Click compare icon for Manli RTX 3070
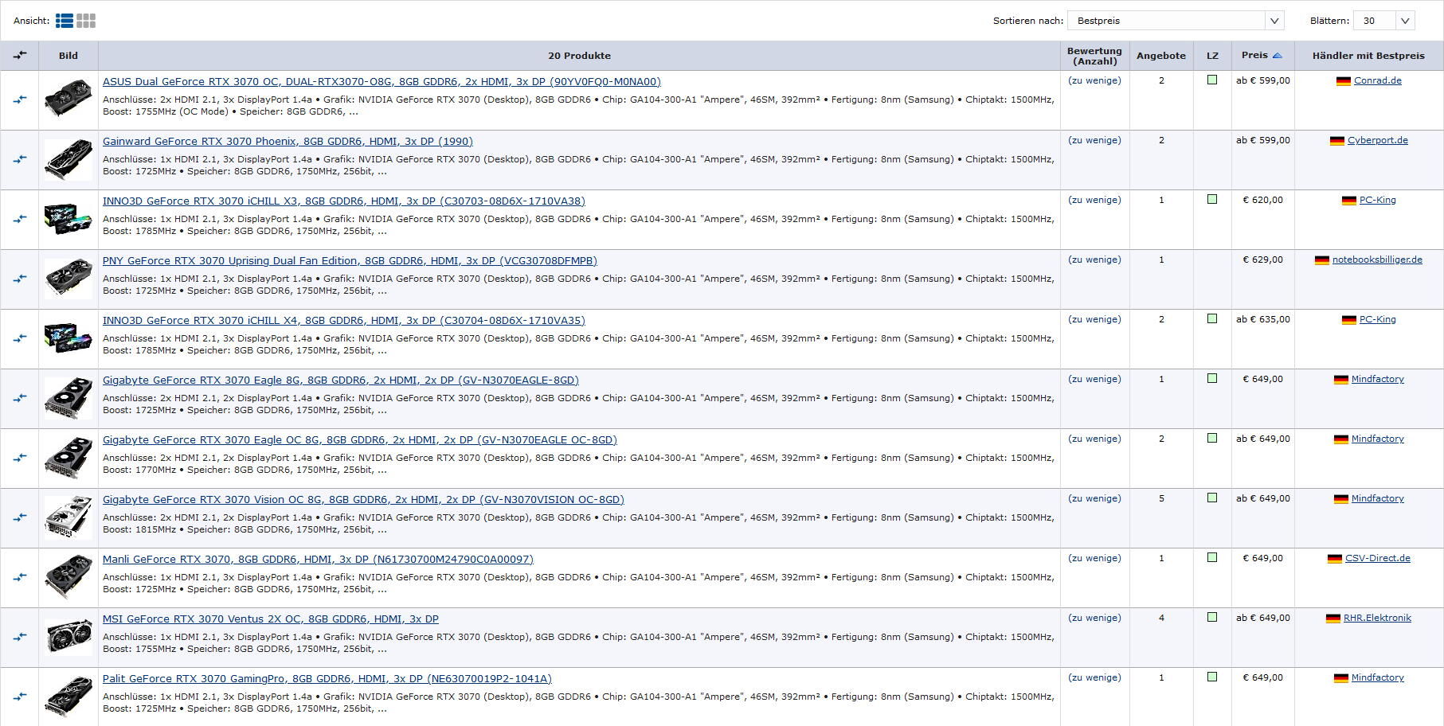 click(x=20, y=577)
